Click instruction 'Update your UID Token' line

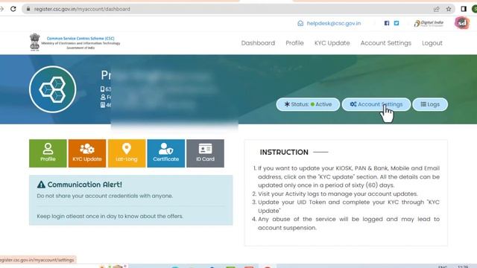[349, 206]
